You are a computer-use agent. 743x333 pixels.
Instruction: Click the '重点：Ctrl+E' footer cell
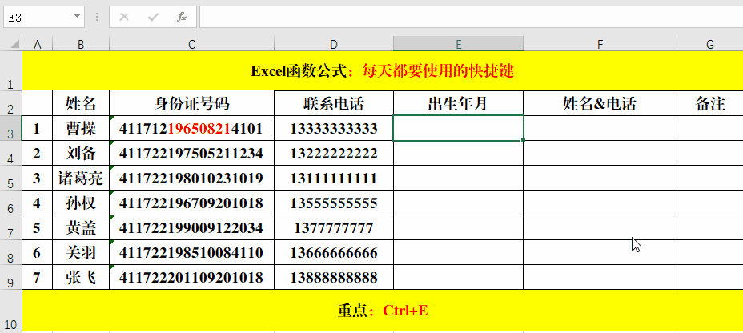click(x=383, y=311)
